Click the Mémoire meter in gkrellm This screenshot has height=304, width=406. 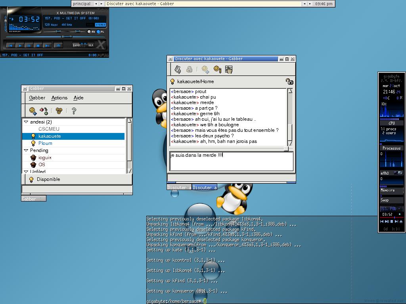(x=391, y=190)
